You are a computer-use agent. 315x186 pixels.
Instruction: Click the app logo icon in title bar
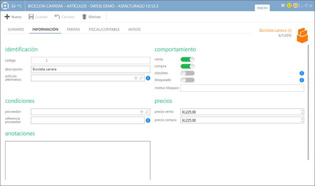pos(5,5)
